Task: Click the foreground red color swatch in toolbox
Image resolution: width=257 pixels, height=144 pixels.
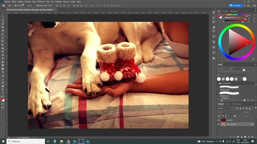Action: [2, 99]
